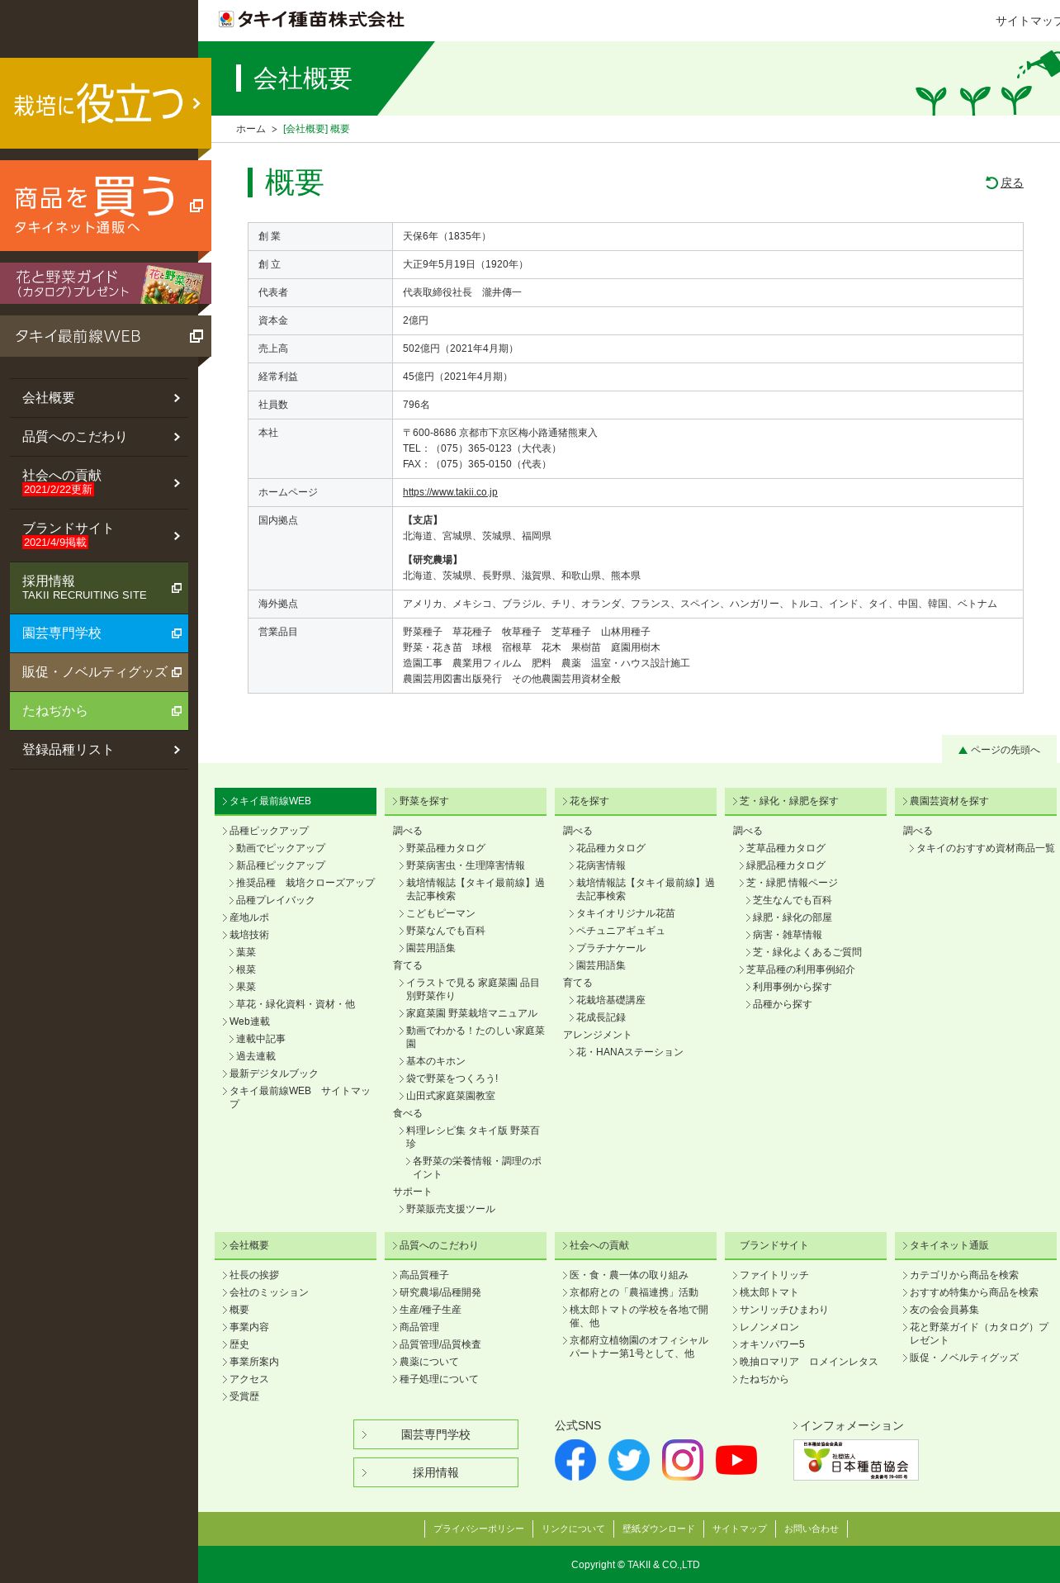
Task: Open 登録品種リスト in the sidebar menu
Action: 99,750
